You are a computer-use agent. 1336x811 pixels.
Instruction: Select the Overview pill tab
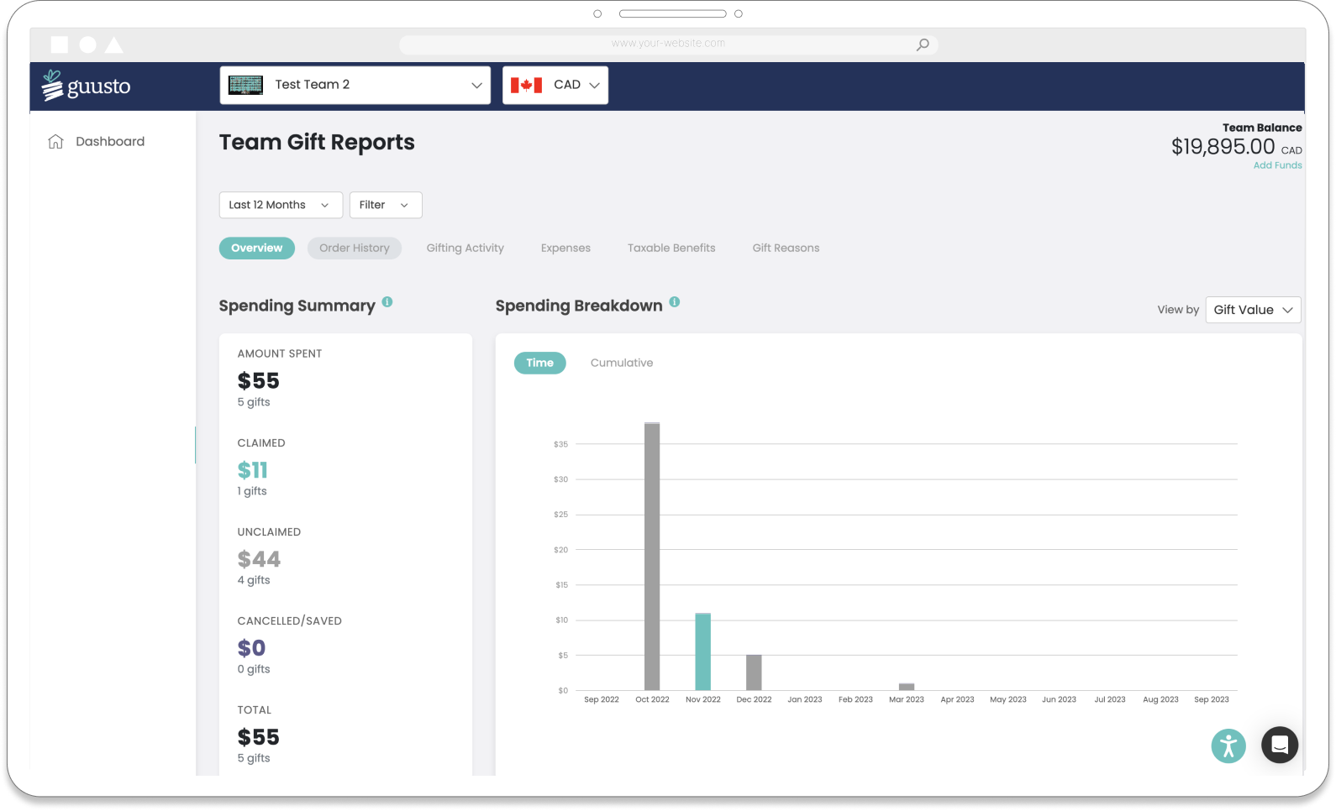256,248
